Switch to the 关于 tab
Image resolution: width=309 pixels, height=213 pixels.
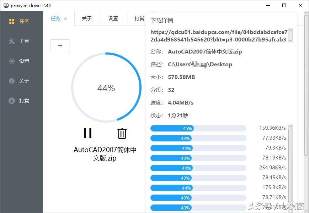point(87,18)
